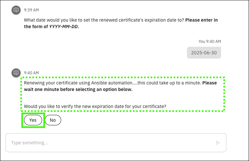
Task: Click the bot avatar beside the 9:39 AM message
Action: 16,10
